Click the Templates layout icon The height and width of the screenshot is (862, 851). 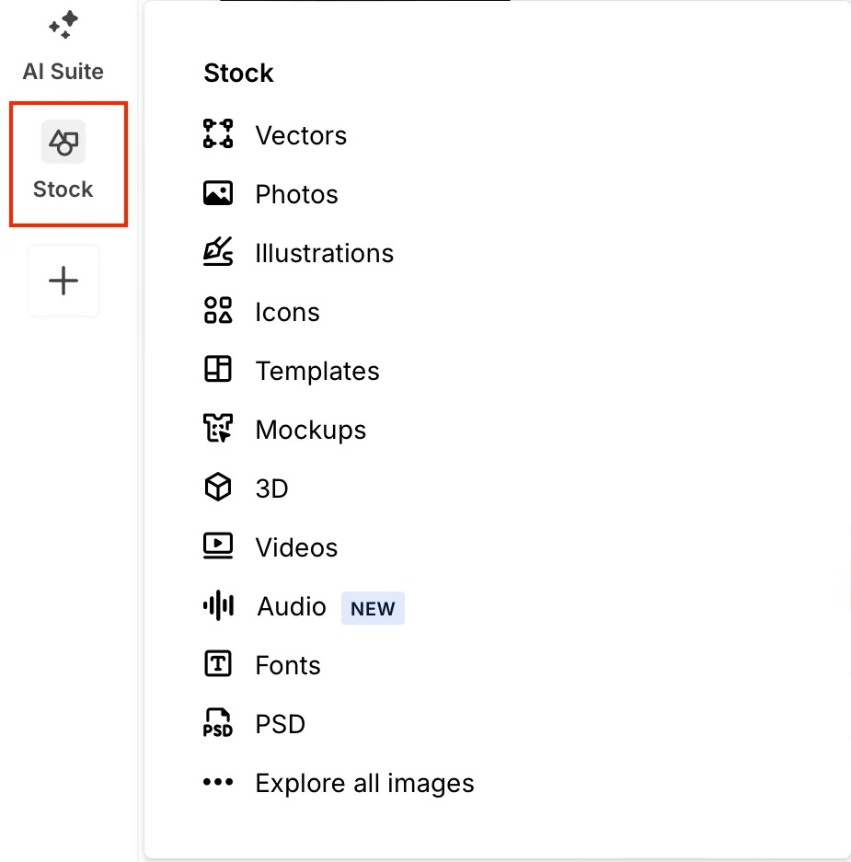218,370
